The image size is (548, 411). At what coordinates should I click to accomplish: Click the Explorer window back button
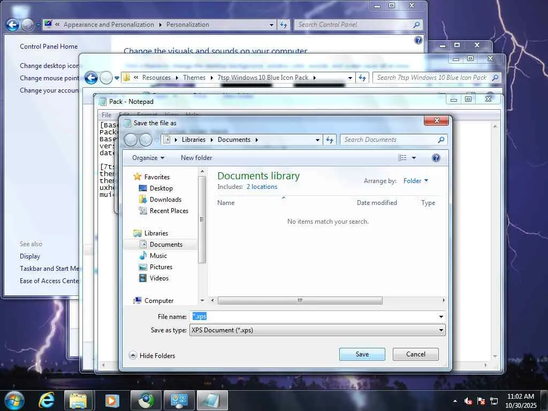pyautogui.click(x=91, y=78)
